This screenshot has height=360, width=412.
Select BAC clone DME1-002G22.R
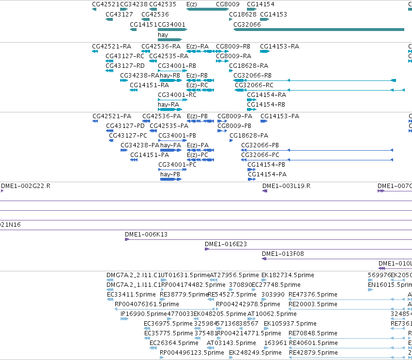(26, 186)
